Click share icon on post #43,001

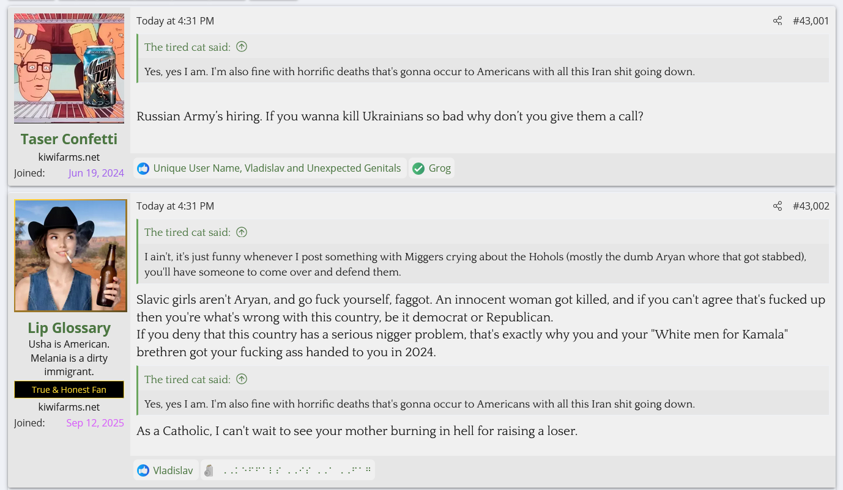coord(777,21)
